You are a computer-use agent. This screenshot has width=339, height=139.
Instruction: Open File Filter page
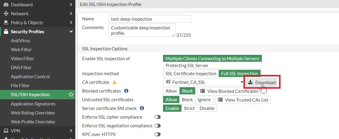tap(20, 85)
